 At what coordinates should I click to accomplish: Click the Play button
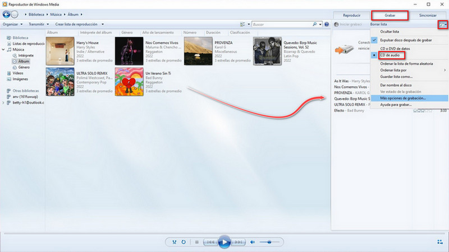(224, 242)
